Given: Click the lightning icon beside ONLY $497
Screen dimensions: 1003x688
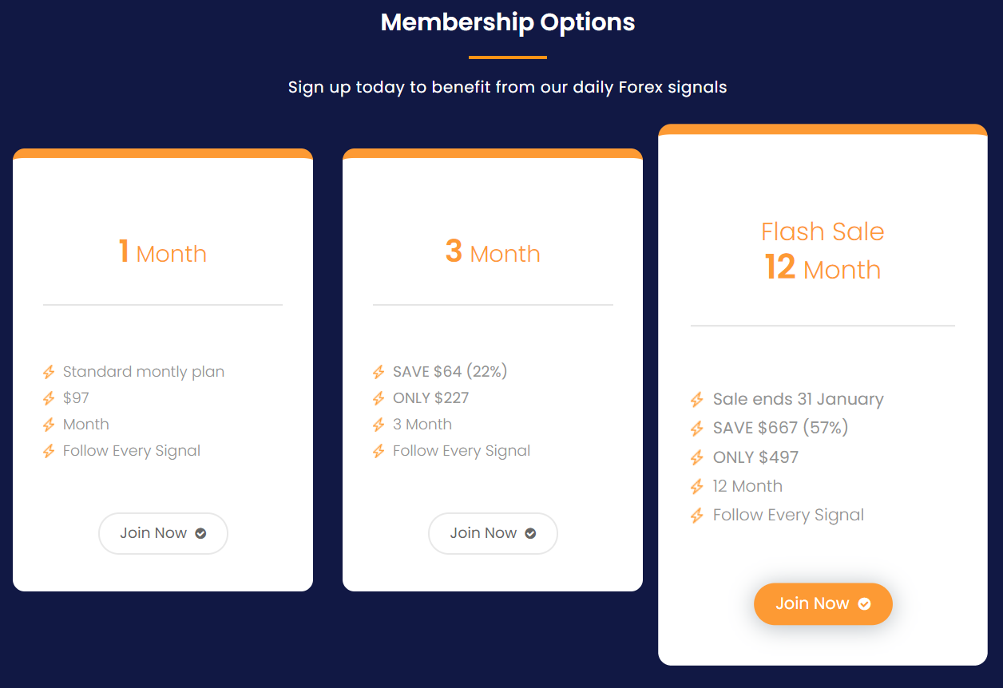Looking at the screenshot, I should tap(697, 458).
